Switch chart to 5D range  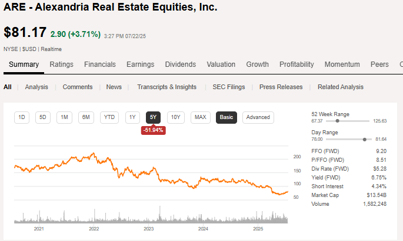43,117
